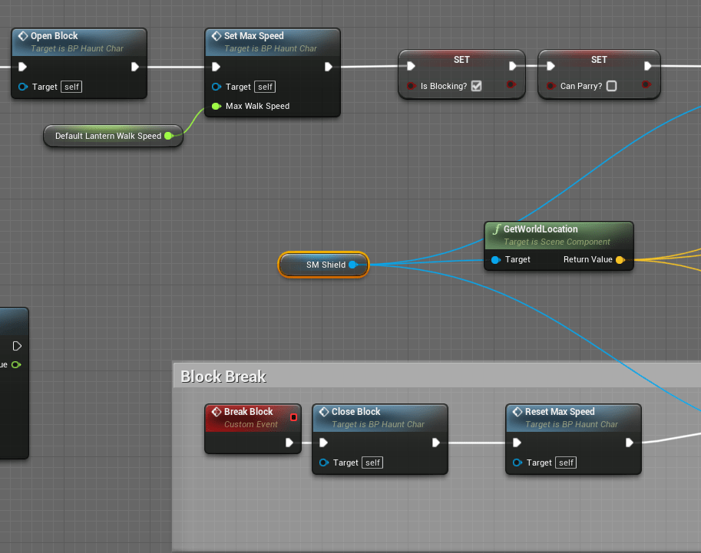Click the GetWorldLocation Return Value yellow pin
Image resolution: width=701 pixels, height=553 pixels.
[620, 260]
